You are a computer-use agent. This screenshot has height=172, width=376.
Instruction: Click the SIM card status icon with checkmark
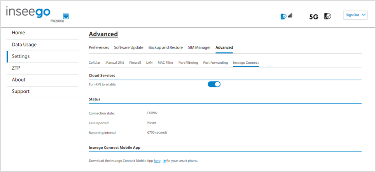point(283,16)
